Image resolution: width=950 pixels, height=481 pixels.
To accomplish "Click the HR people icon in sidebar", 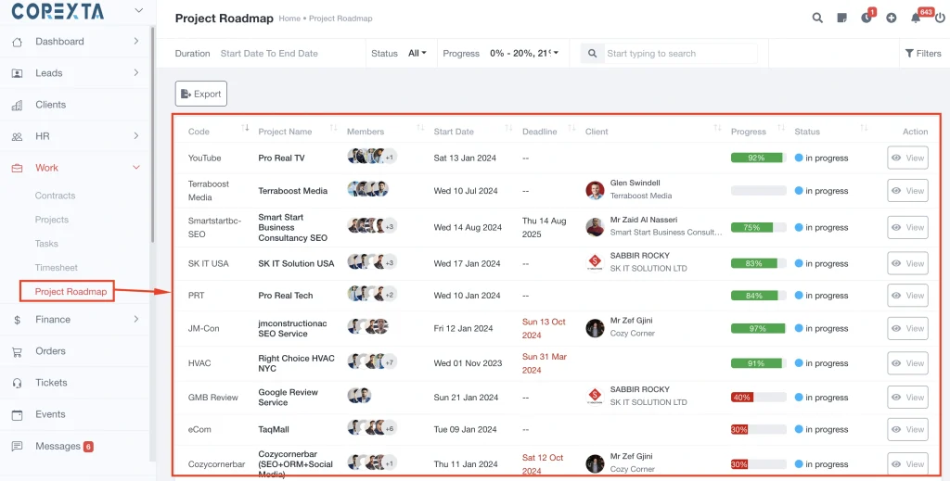I will click(x=17, y=137).
